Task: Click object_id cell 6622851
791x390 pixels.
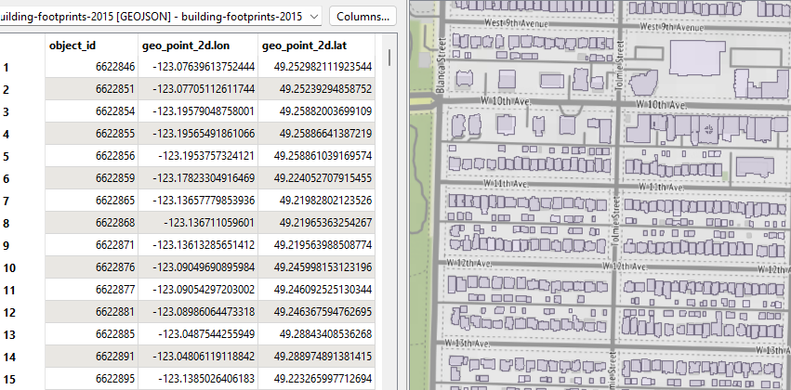Action: tap(91, 89)
